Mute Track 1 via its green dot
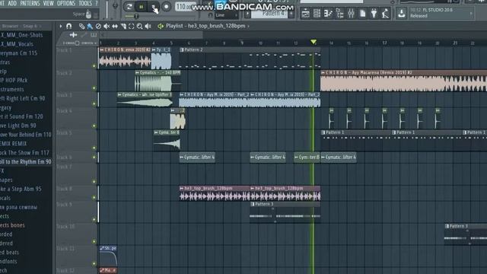The height and width of the screenshot is (274, 487). [x=94, y=66]
